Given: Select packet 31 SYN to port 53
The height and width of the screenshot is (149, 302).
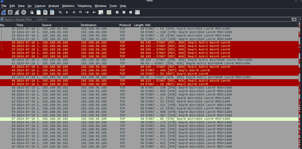Looking at the screenshot, I should (149, 29).
